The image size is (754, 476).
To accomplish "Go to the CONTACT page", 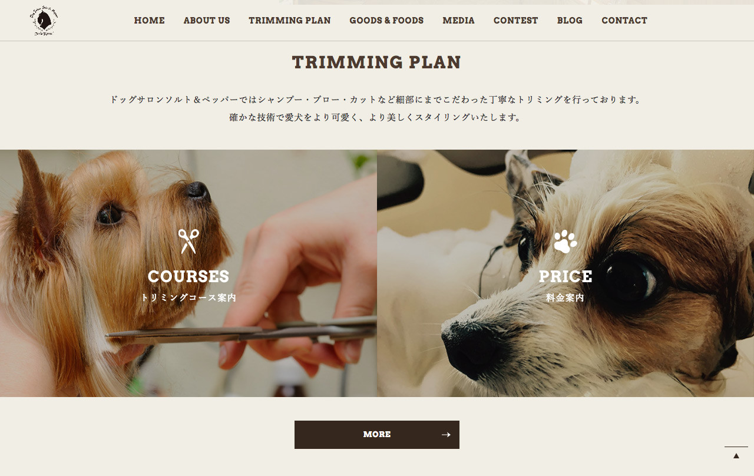I will 624,21.
